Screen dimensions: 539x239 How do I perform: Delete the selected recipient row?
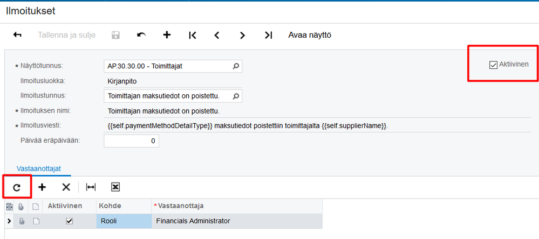(x=66, y=187)
